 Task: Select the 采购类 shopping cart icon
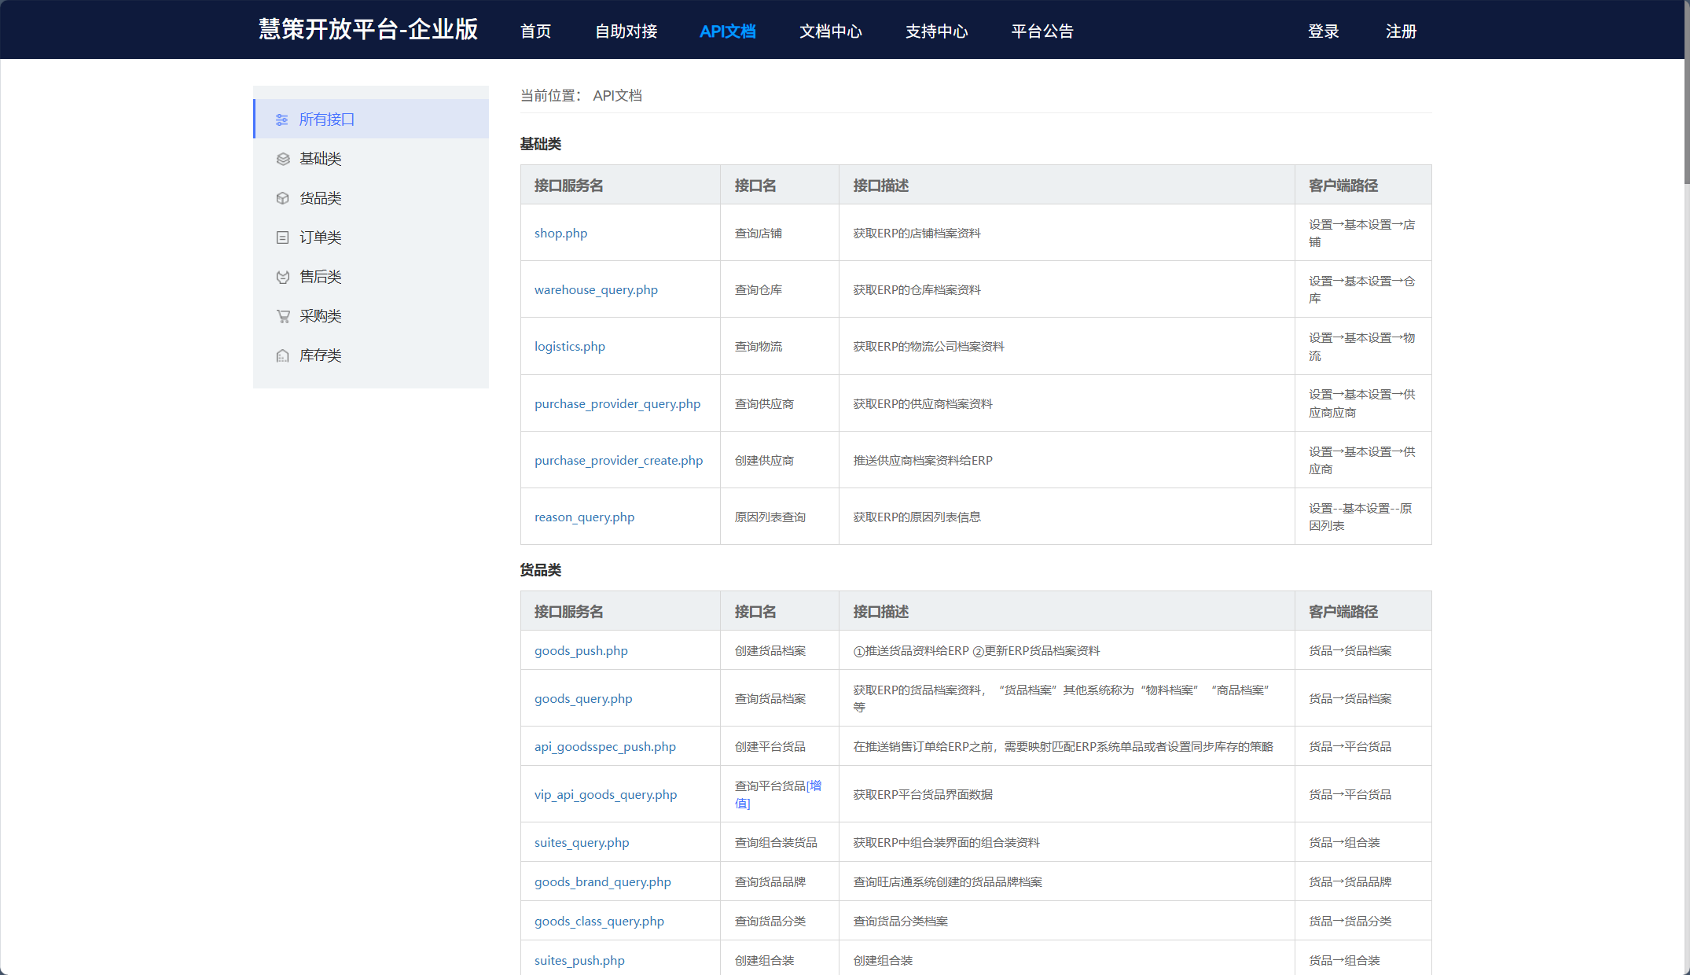click(x=282, y=316)
